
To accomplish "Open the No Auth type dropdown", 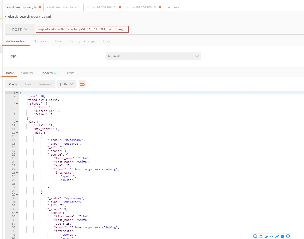I will coord(153,56).
